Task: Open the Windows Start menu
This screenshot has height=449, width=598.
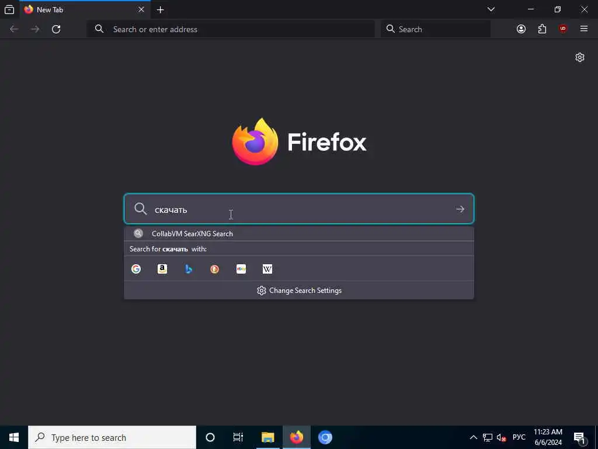Action: 14,437
